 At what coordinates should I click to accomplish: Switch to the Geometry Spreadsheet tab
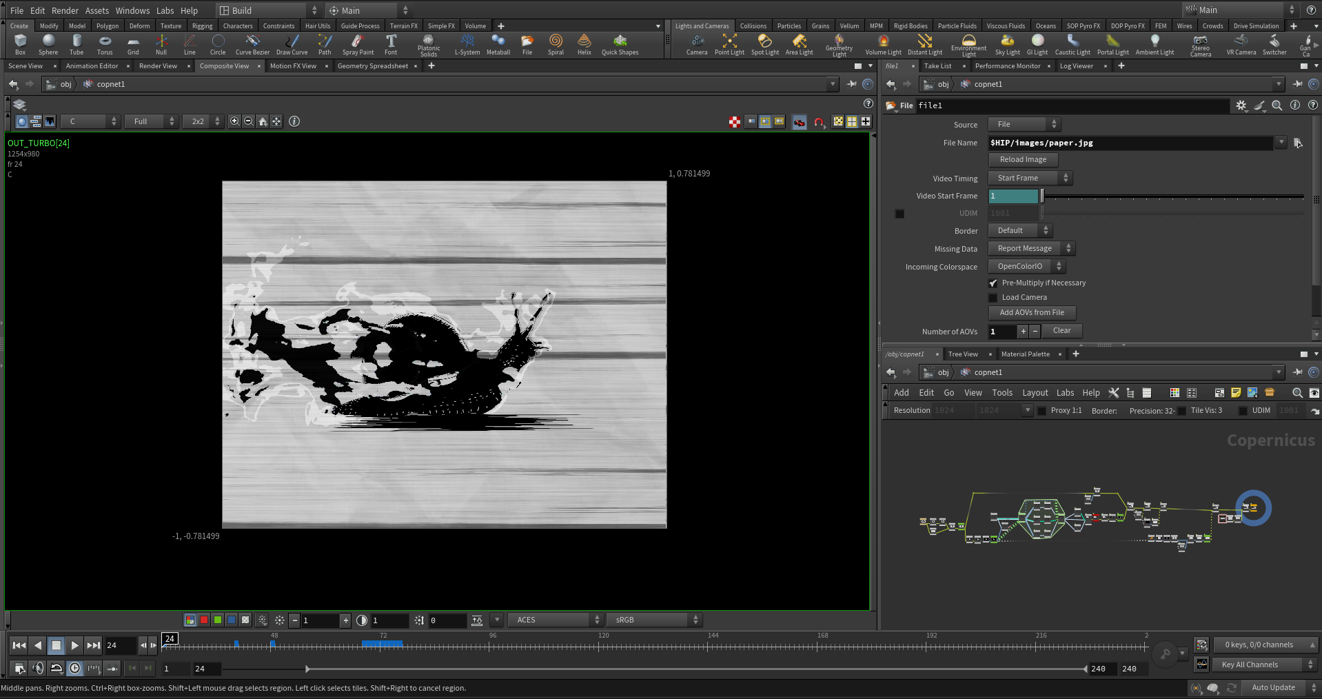[373, 66]
